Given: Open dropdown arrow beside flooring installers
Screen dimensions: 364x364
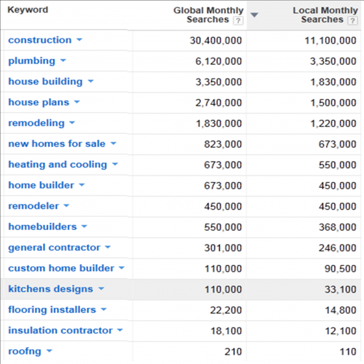Looking at the screenshot, I should [104, 309].
